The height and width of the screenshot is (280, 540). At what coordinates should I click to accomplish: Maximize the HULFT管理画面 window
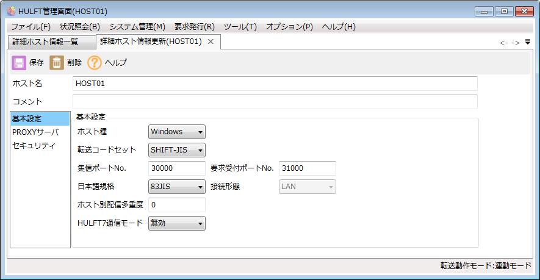tap(504, 12)
